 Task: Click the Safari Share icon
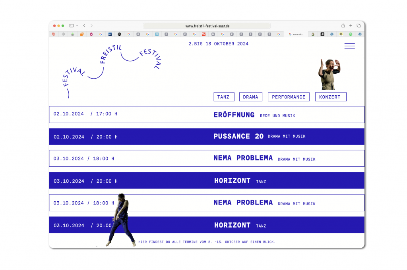click(343, 26)
